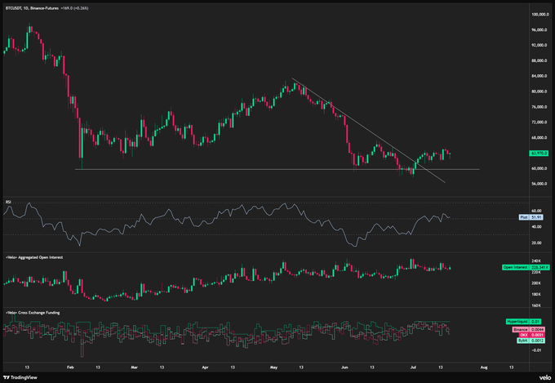Click the 80,000.0 price axis label
This screenshot has width=555, height=383.
pos(539,91)
